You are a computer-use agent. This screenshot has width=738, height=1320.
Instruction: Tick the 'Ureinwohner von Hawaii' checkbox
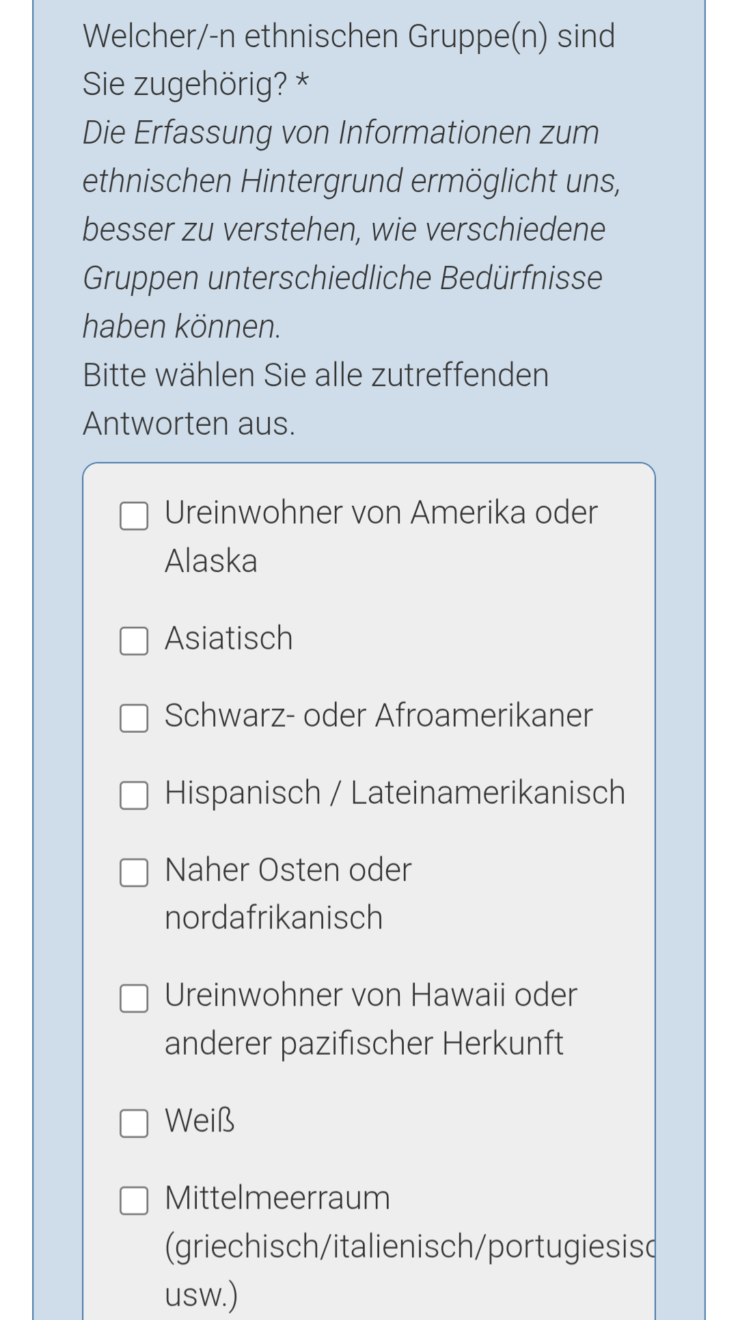pyautogui.click(x=134, y=998)
